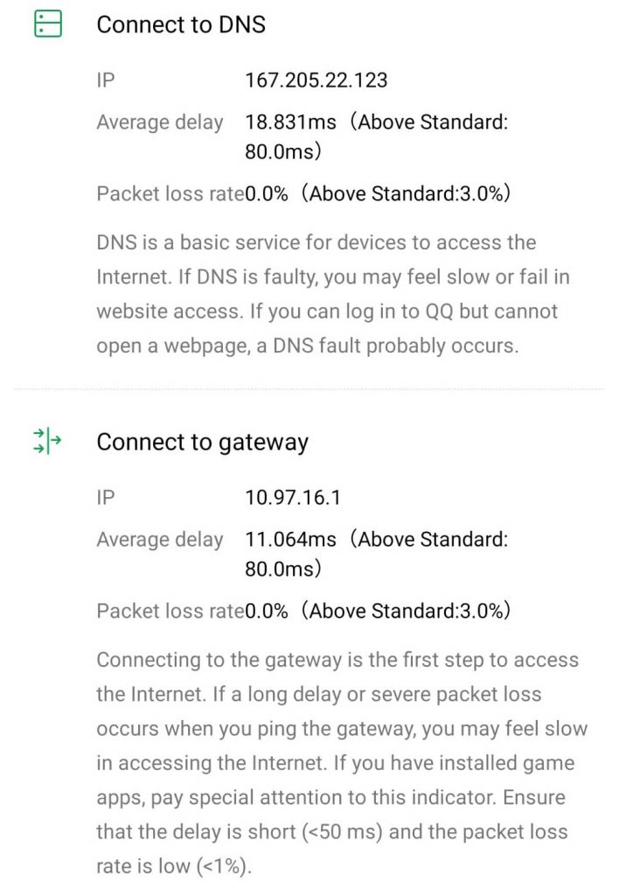Select the Average delay label in DNS section
Screen dimensions: 619x896
(160, 122)
